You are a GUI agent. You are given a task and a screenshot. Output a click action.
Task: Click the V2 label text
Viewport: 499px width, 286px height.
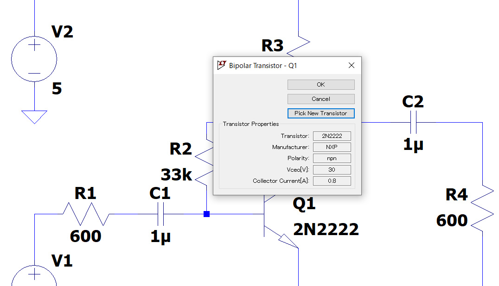[62, 32]
